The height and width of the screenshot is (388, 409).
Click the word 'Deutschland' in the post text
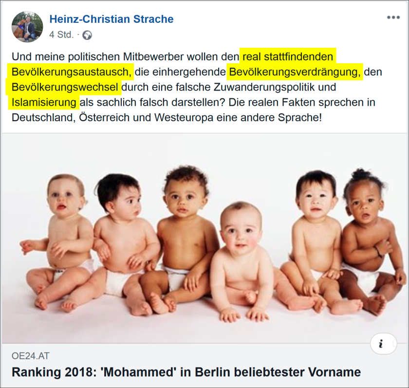[43, 118]
